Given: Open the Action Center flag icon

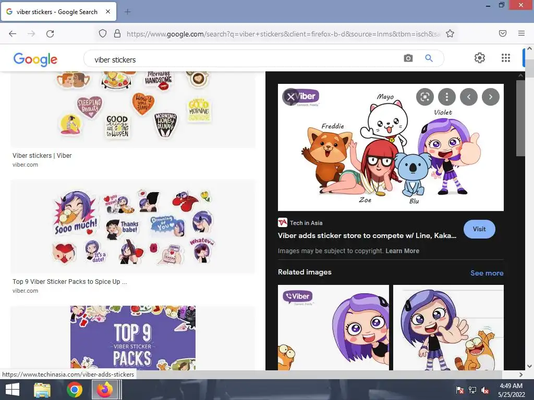Looking at the screenshot, I should click(x=460, y=390).
